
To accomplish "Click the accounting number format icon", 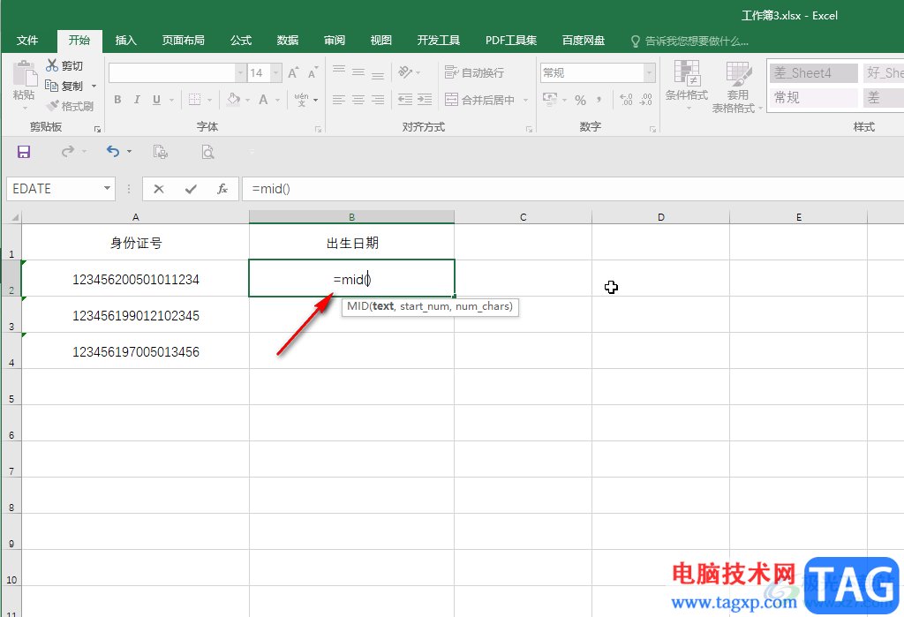I will pos(551,100).
